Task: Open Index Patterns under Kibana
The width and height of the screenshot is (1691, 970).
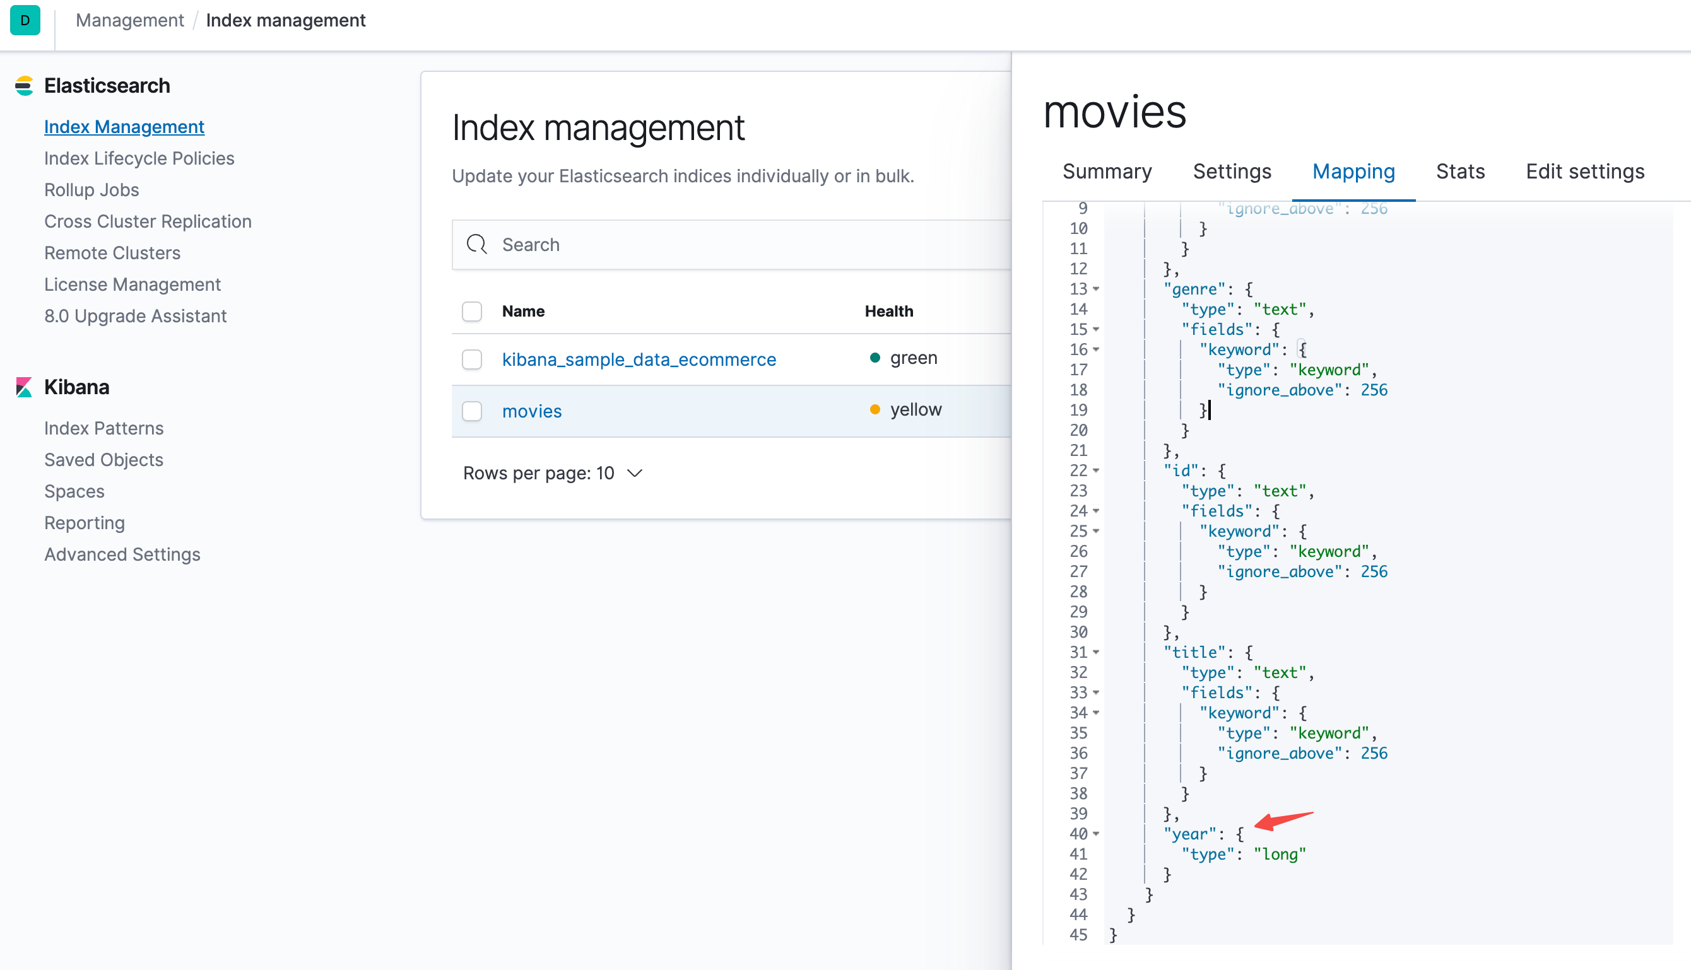Action: 103,428
